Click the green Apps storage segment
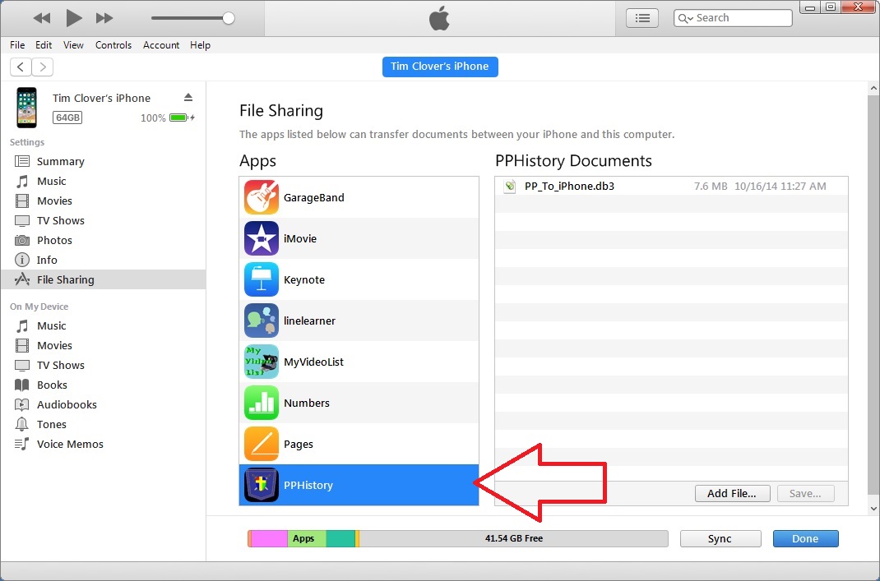880x581 pixels. pyautogui.click(x=307, y=539)
